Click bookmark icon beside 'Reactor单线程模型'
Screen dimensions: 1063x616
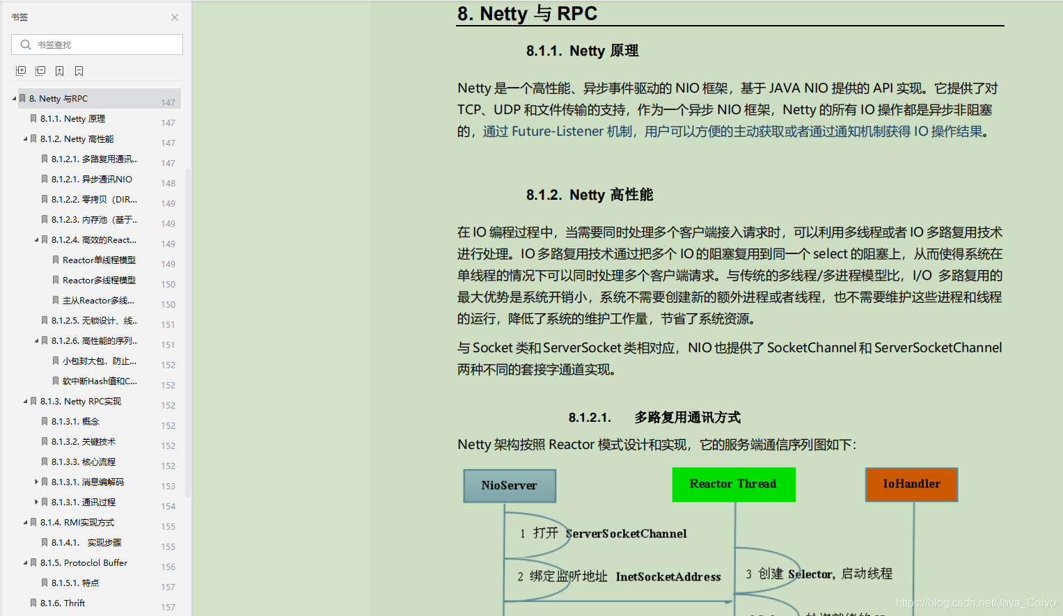(56, 260)
